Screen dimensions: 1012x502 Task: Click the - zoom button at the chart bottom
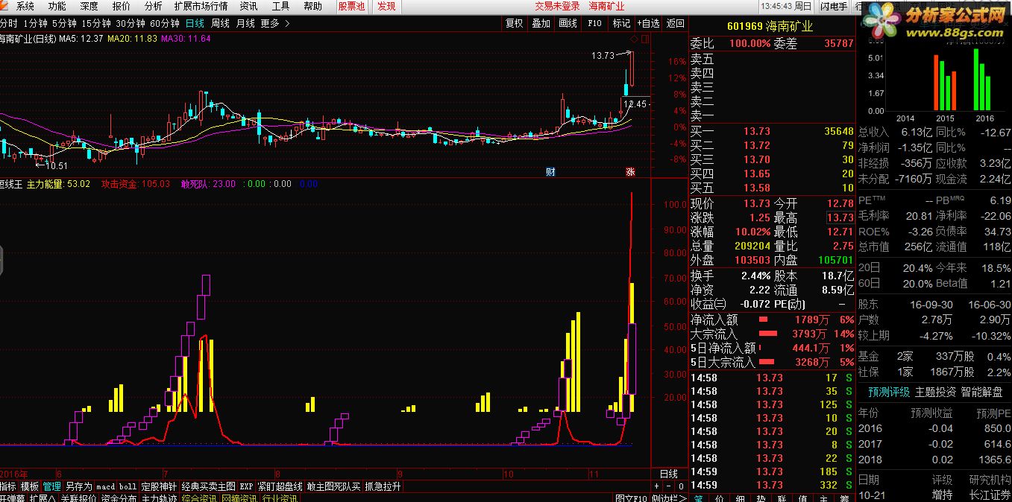[667, 486]
